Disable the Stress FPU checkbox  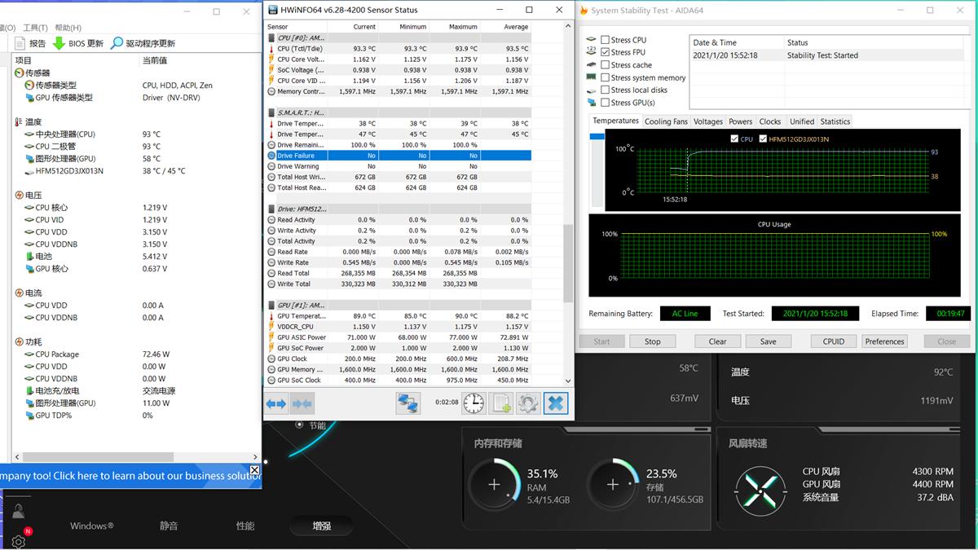click(605, 52)
